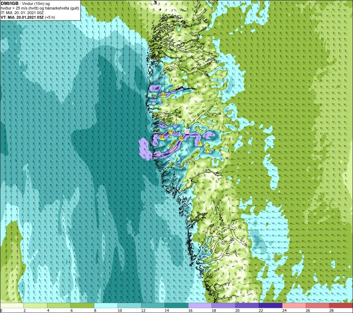
Task: Click the white 25 gust label
Action: [x=187, y=131]
